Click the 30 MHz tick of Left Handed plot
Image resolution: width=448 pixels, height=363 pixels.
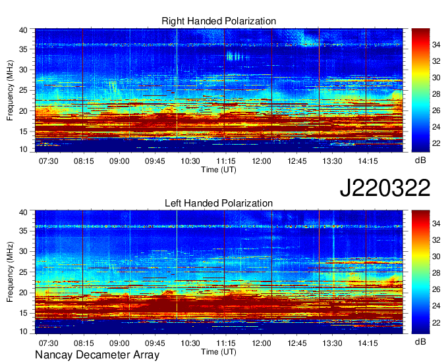click(x=23, y=251)
